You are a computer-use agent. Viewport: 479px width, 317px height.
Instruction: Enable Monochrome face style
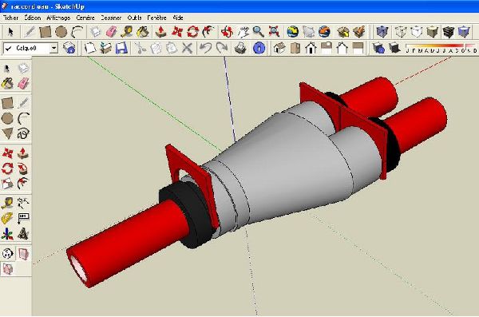point(464,32)
